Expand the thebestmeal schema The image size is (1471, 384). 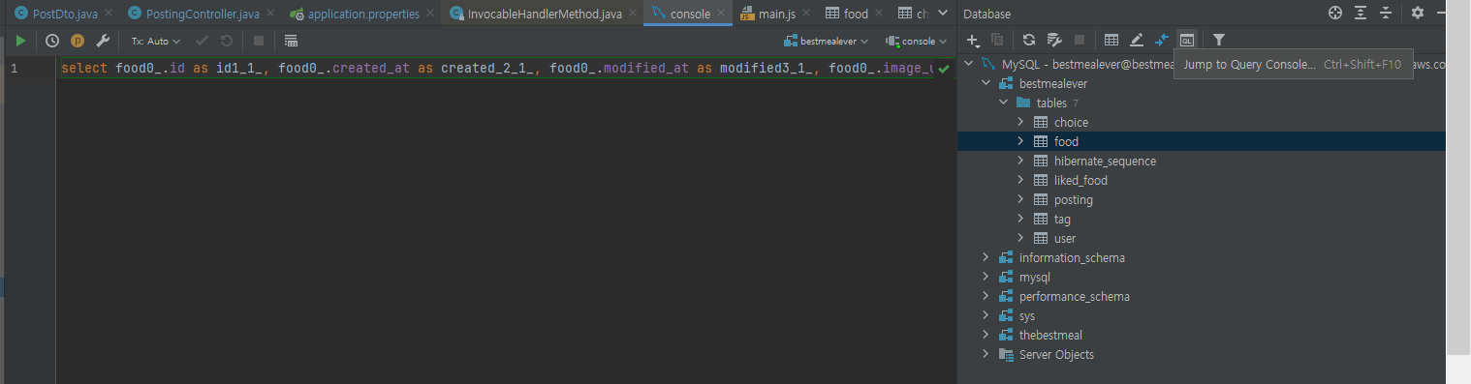click(x=986, y=336)
